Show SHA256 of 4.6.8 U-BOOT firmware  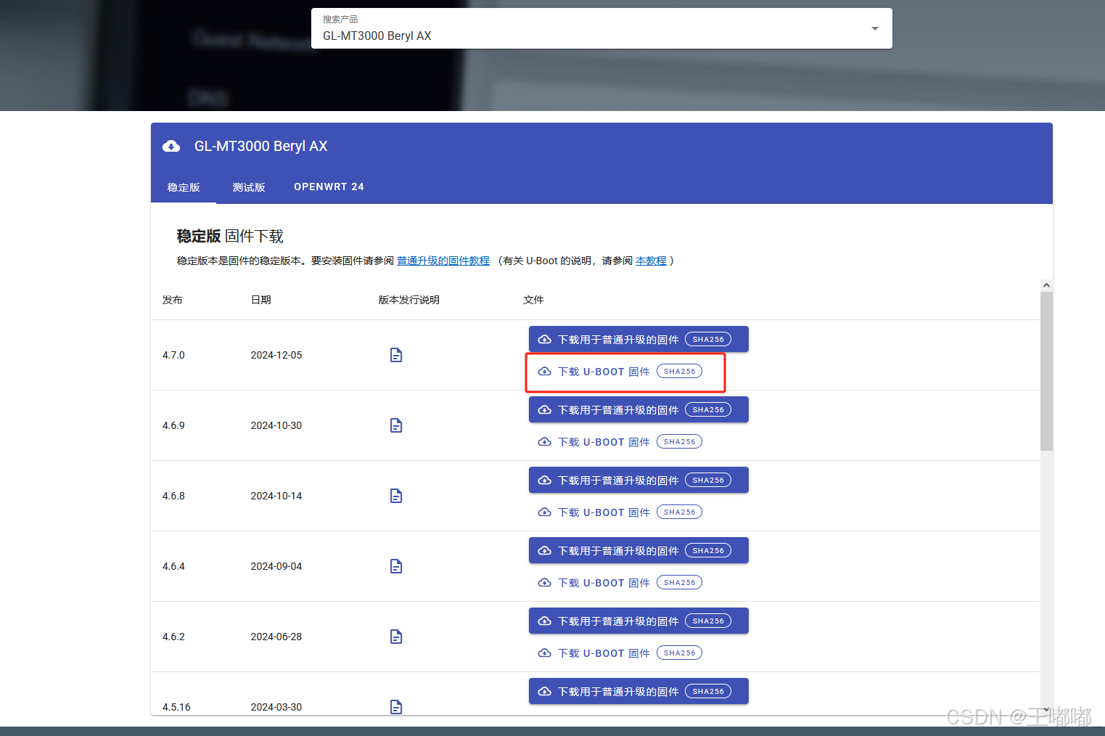(680, 512)
